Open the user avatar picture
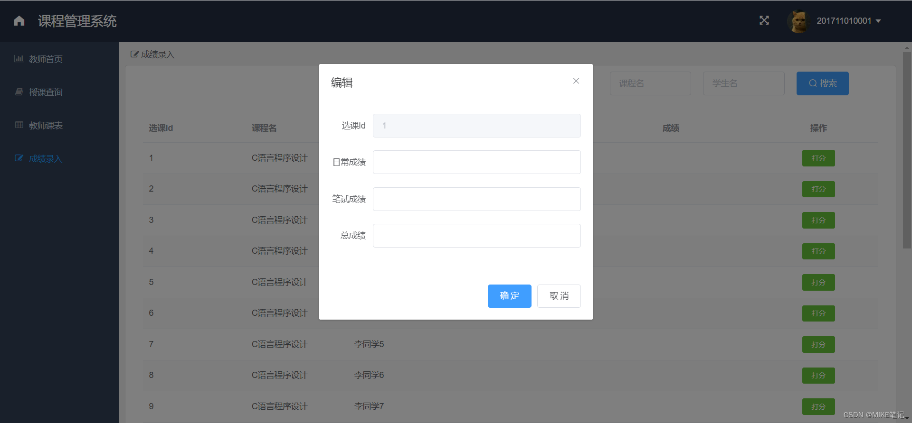Image resolution: width=912 pixels, height=423 pixels. click(x=799, y=21)
